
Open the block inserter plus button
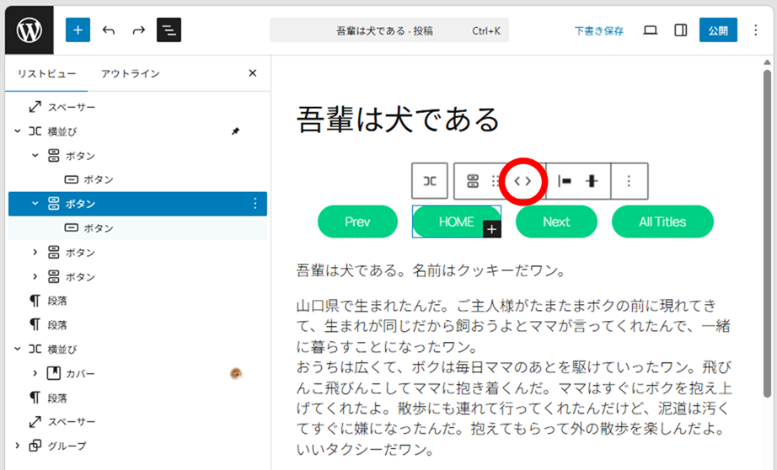click(78, 30)
